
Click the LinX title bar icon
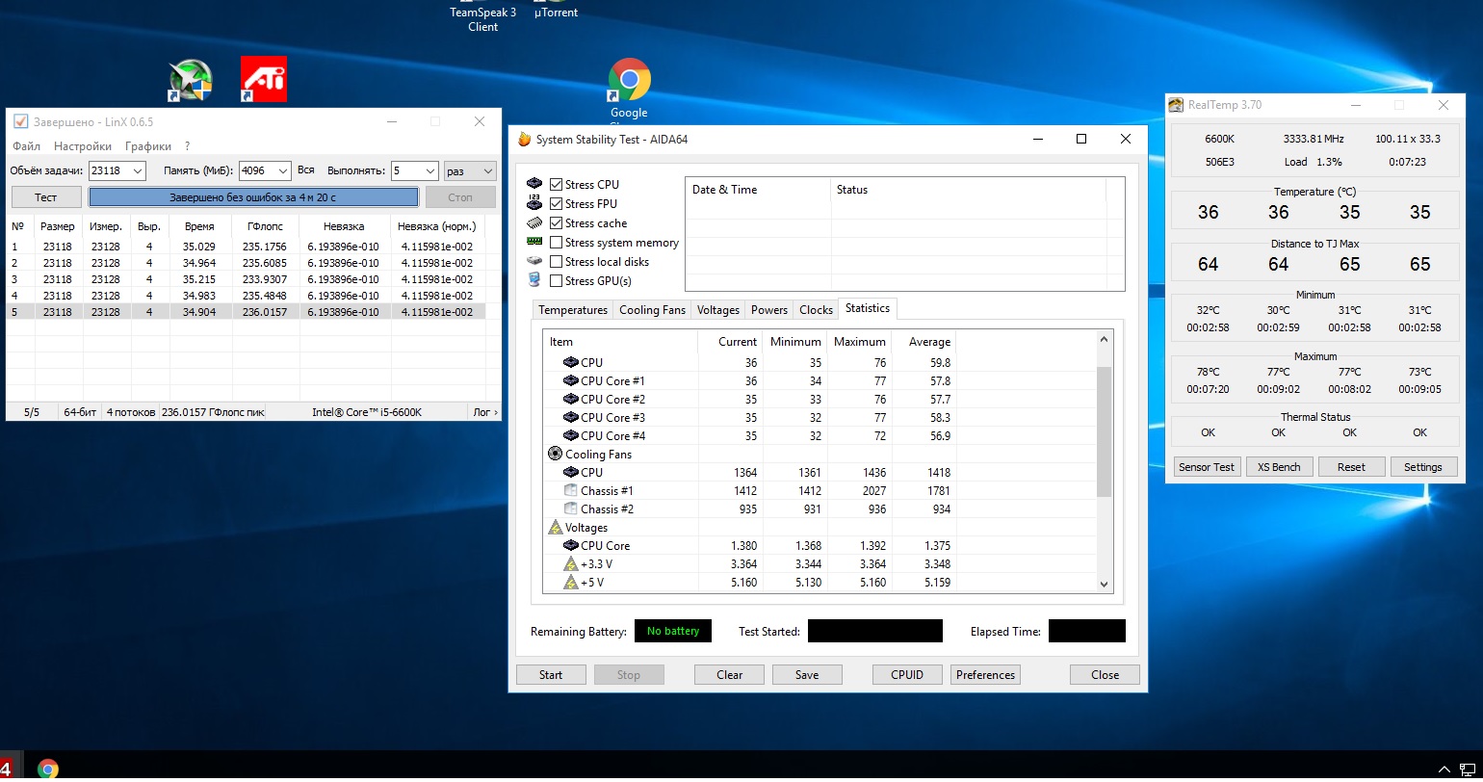pos(20,121)
